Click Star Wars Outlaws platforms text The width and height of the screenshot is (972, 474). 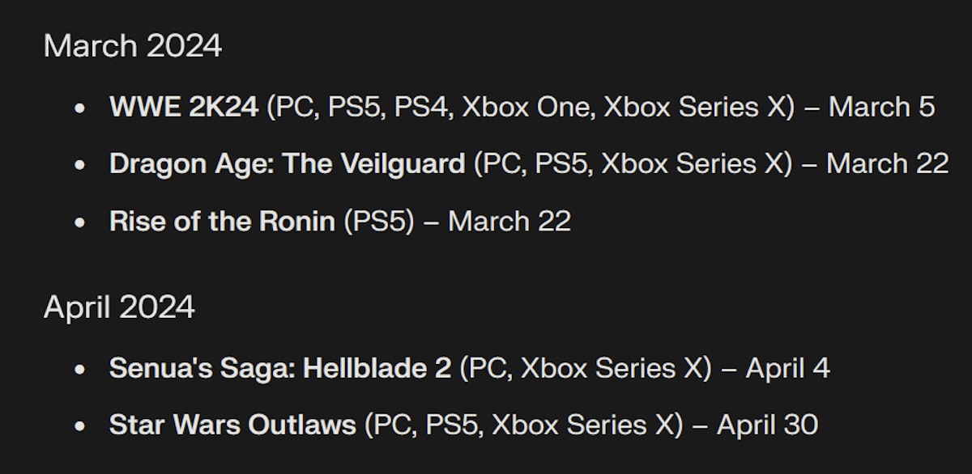[x=523, y=425]
